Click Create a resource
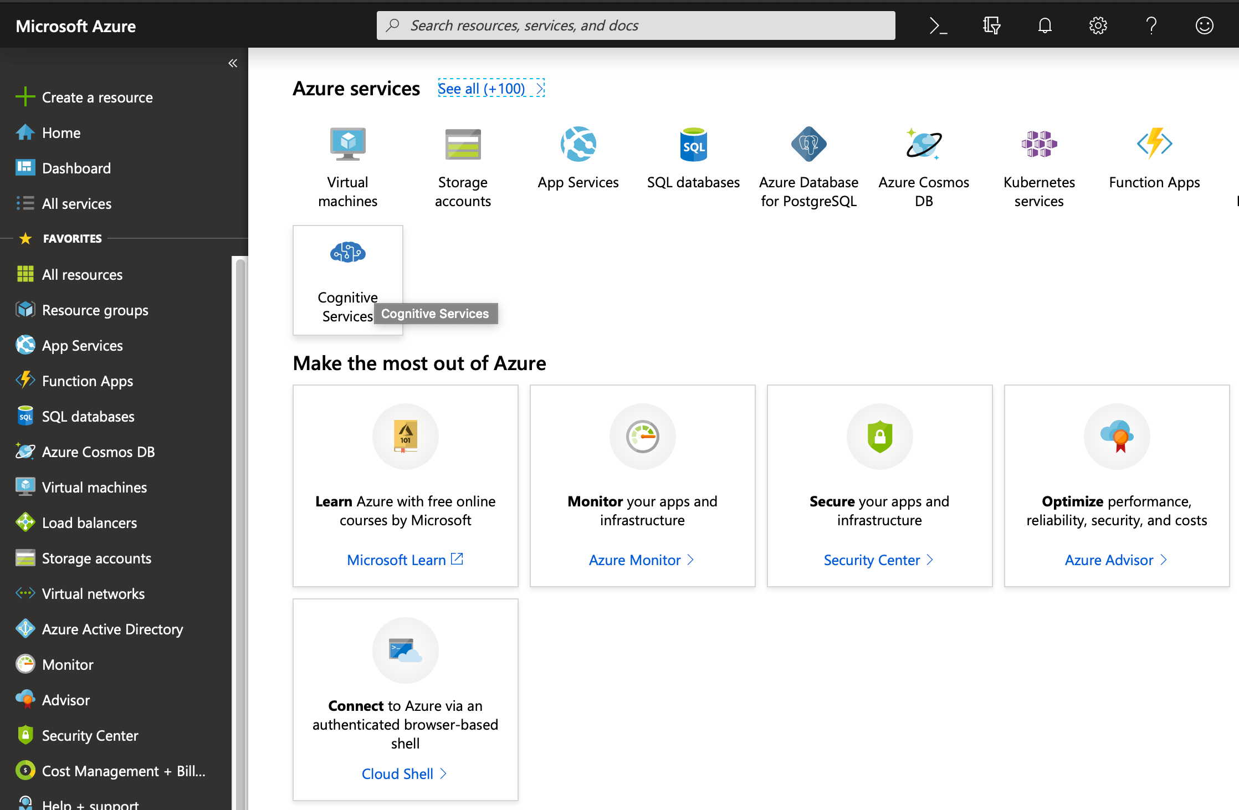Screen dimensions: 1239x810 pos(97,97)
